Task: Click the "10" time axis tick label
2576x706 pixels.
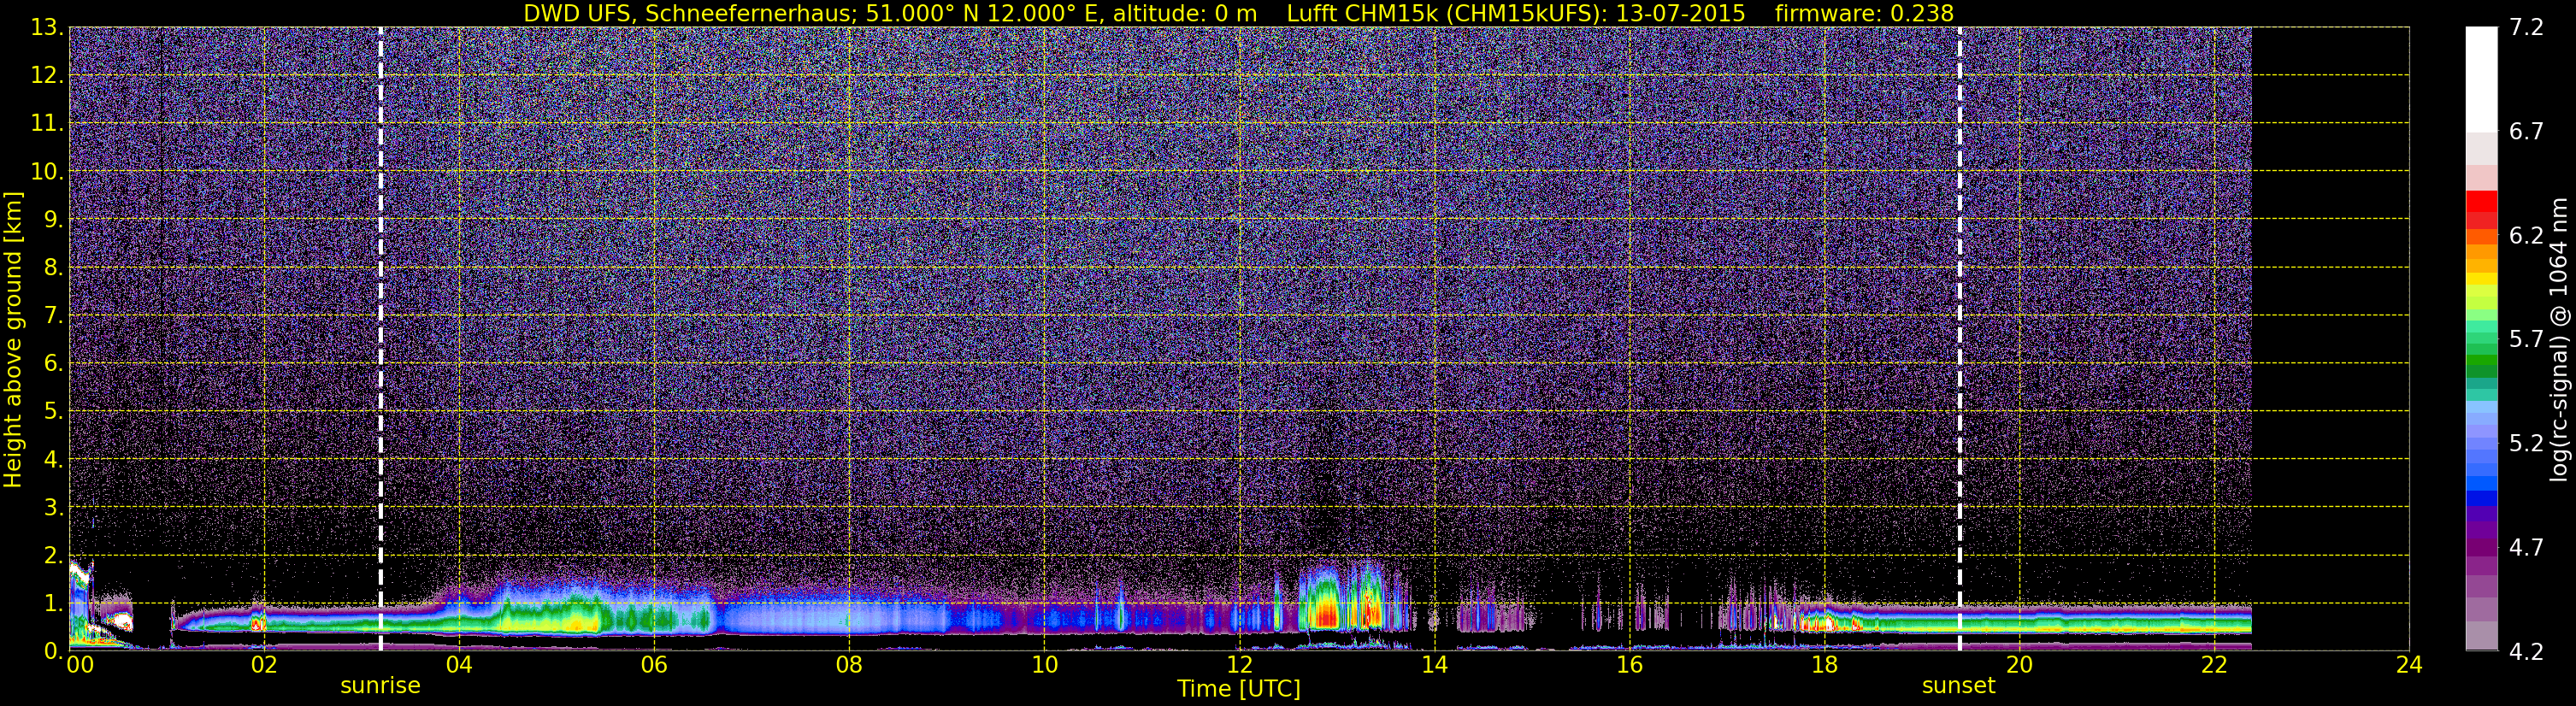Action: click(x=1044, y=666)
